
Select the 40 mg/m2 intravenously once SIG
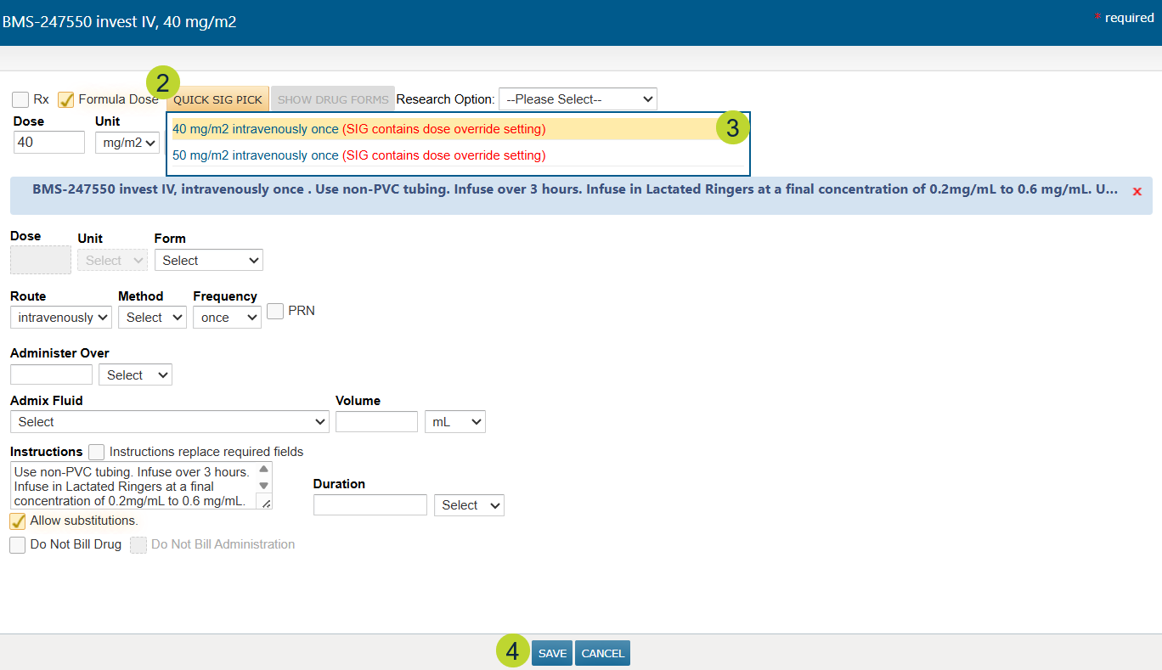coord(255,129)
